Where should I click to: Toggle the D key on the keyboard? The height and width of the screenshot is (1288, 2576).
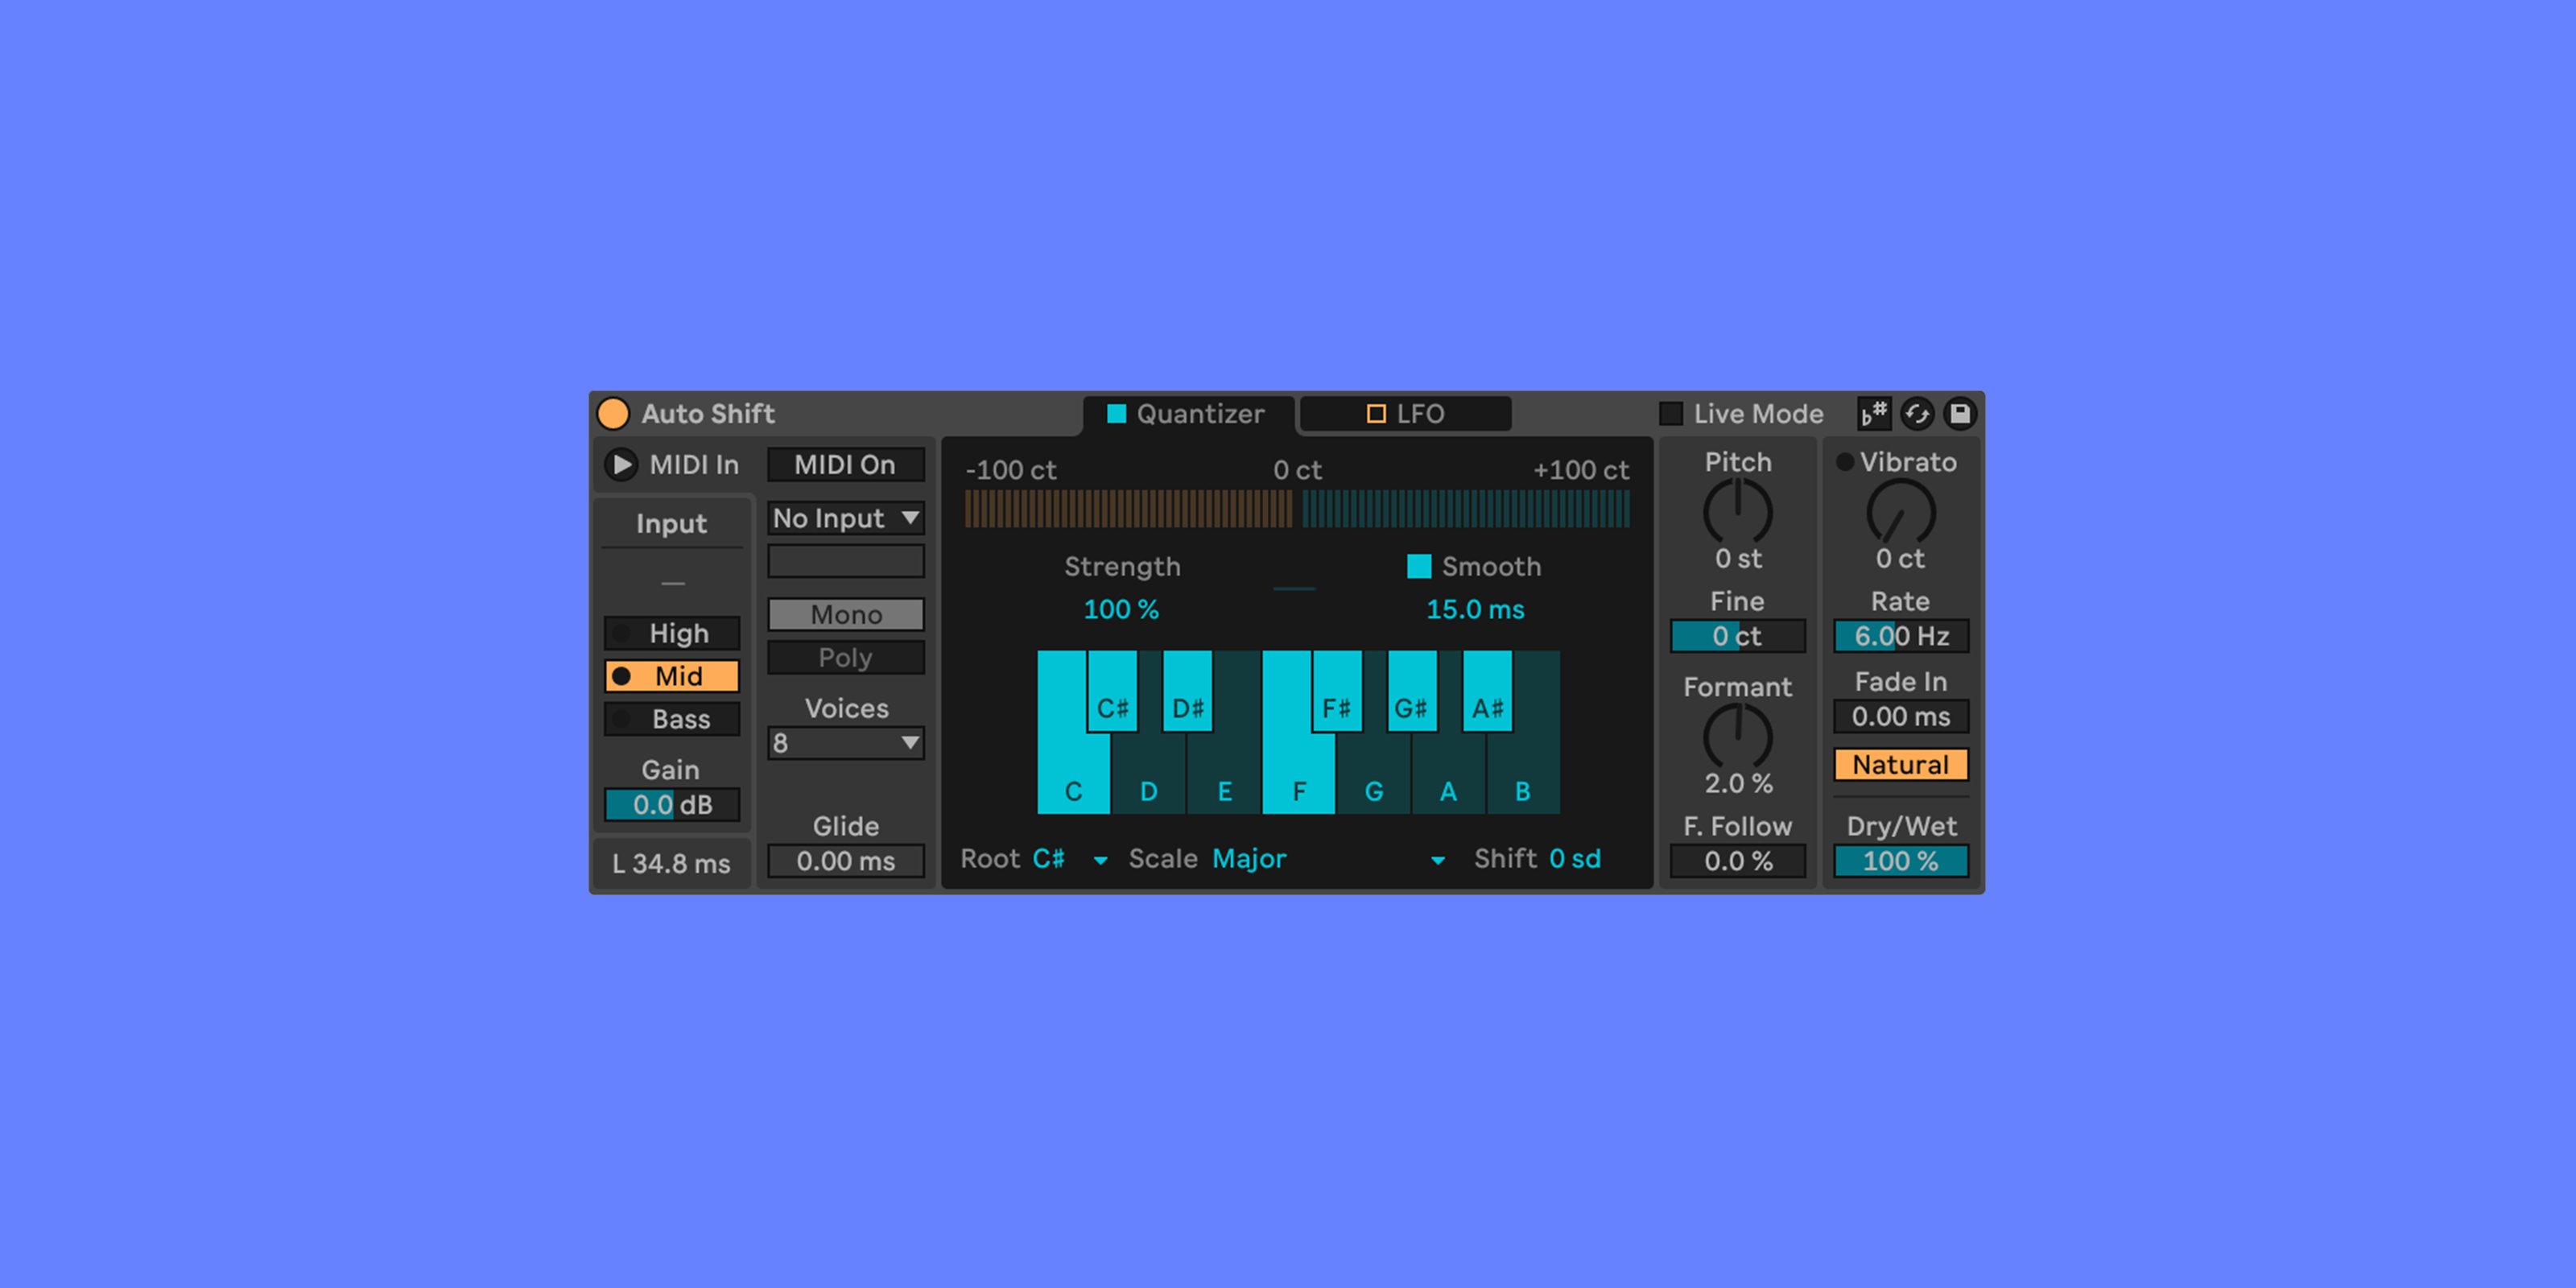point(1149,775)
